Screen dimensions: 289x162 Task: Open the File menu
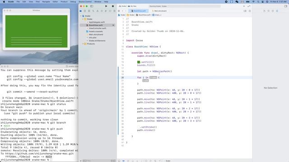pos(18,2)
